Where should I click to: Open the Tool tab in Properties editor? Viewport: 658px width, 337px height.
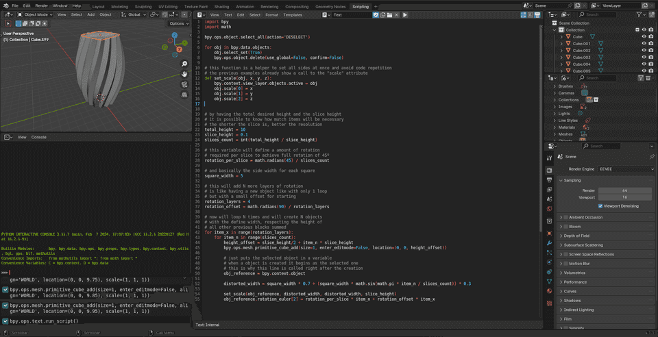549,157
